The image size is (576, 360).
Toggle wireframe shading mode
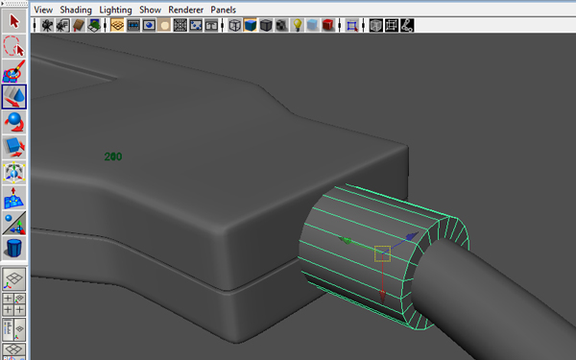(234, 25)
